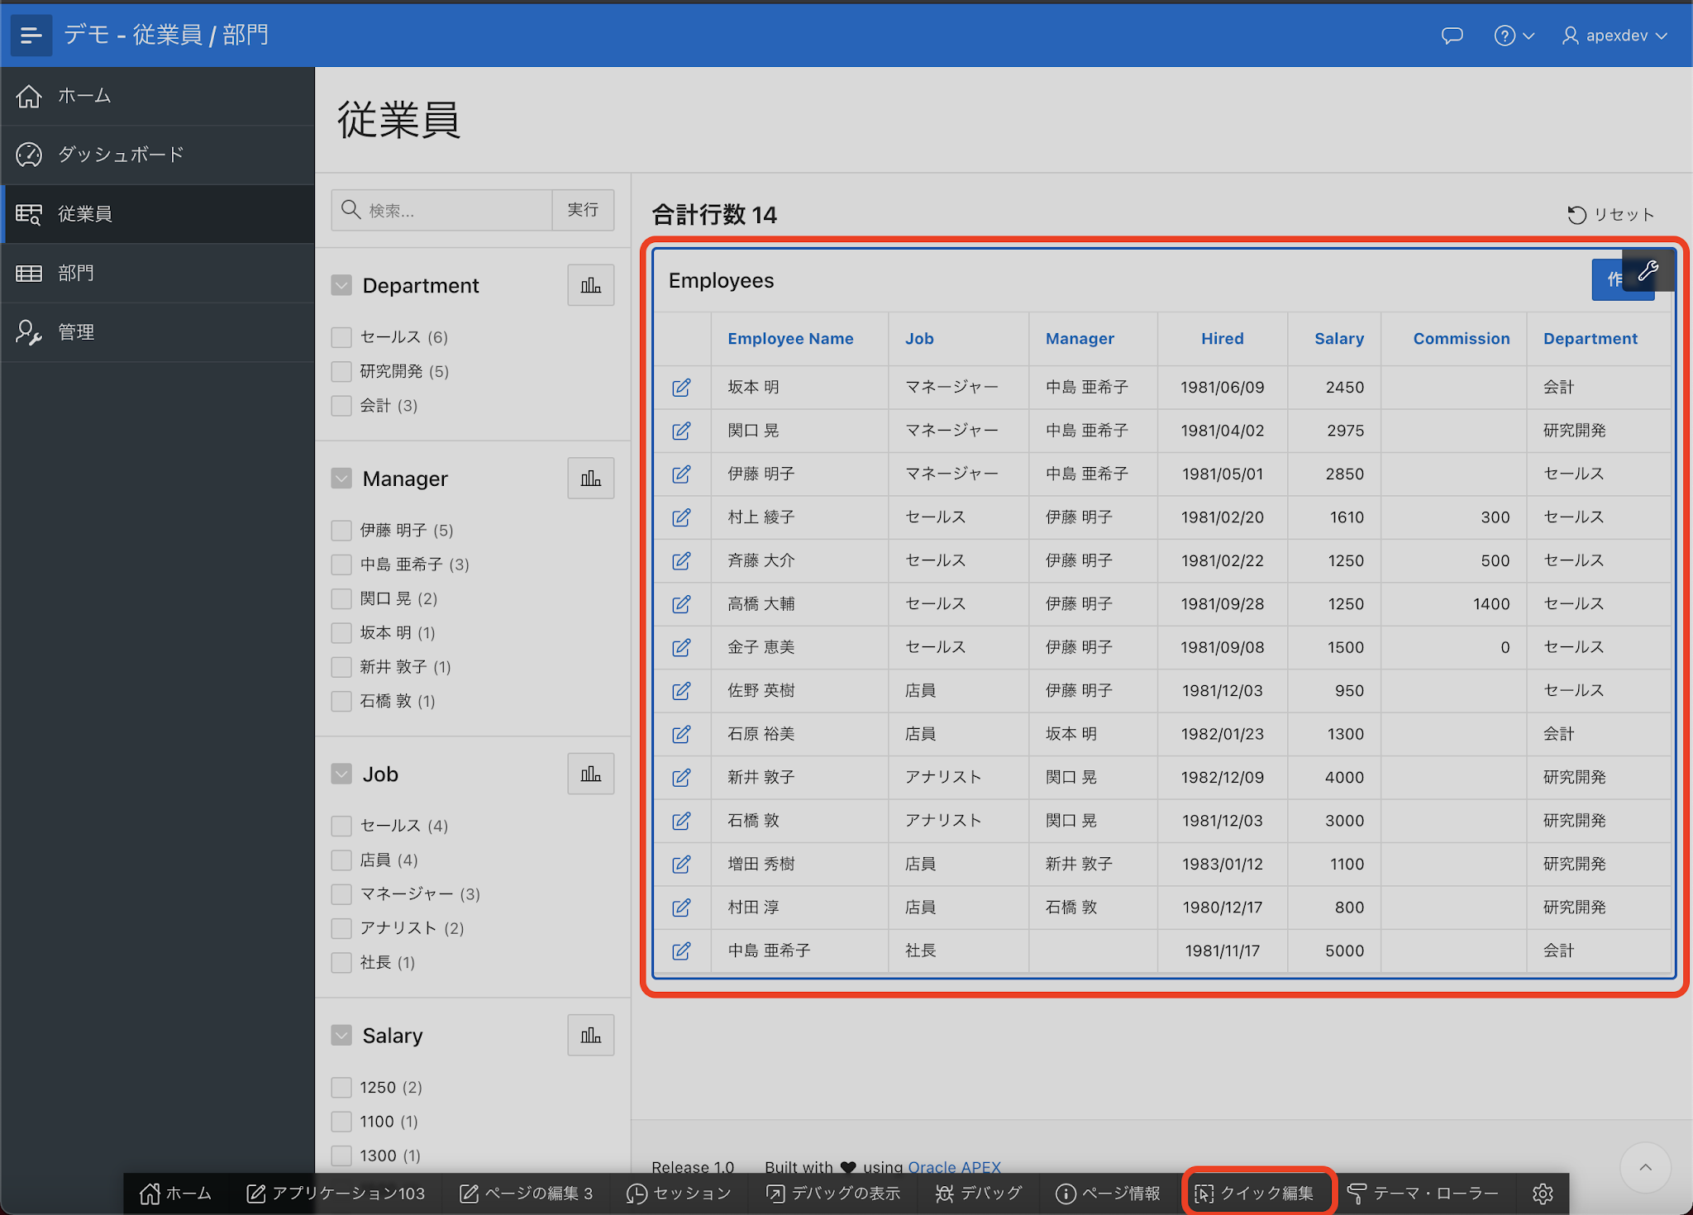Click edit pencil for 坂本 明 row
1693x1215 pixels.
681,388
